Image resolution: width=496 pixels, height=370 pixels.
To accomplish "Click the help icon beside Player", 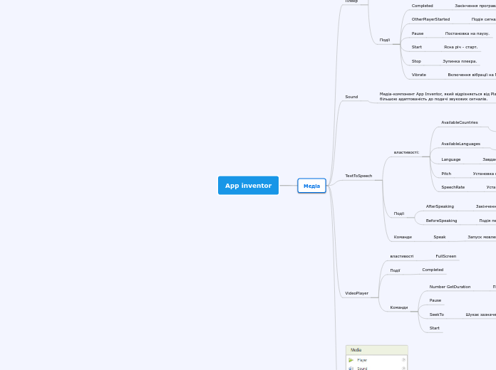I will coord(403,360).
